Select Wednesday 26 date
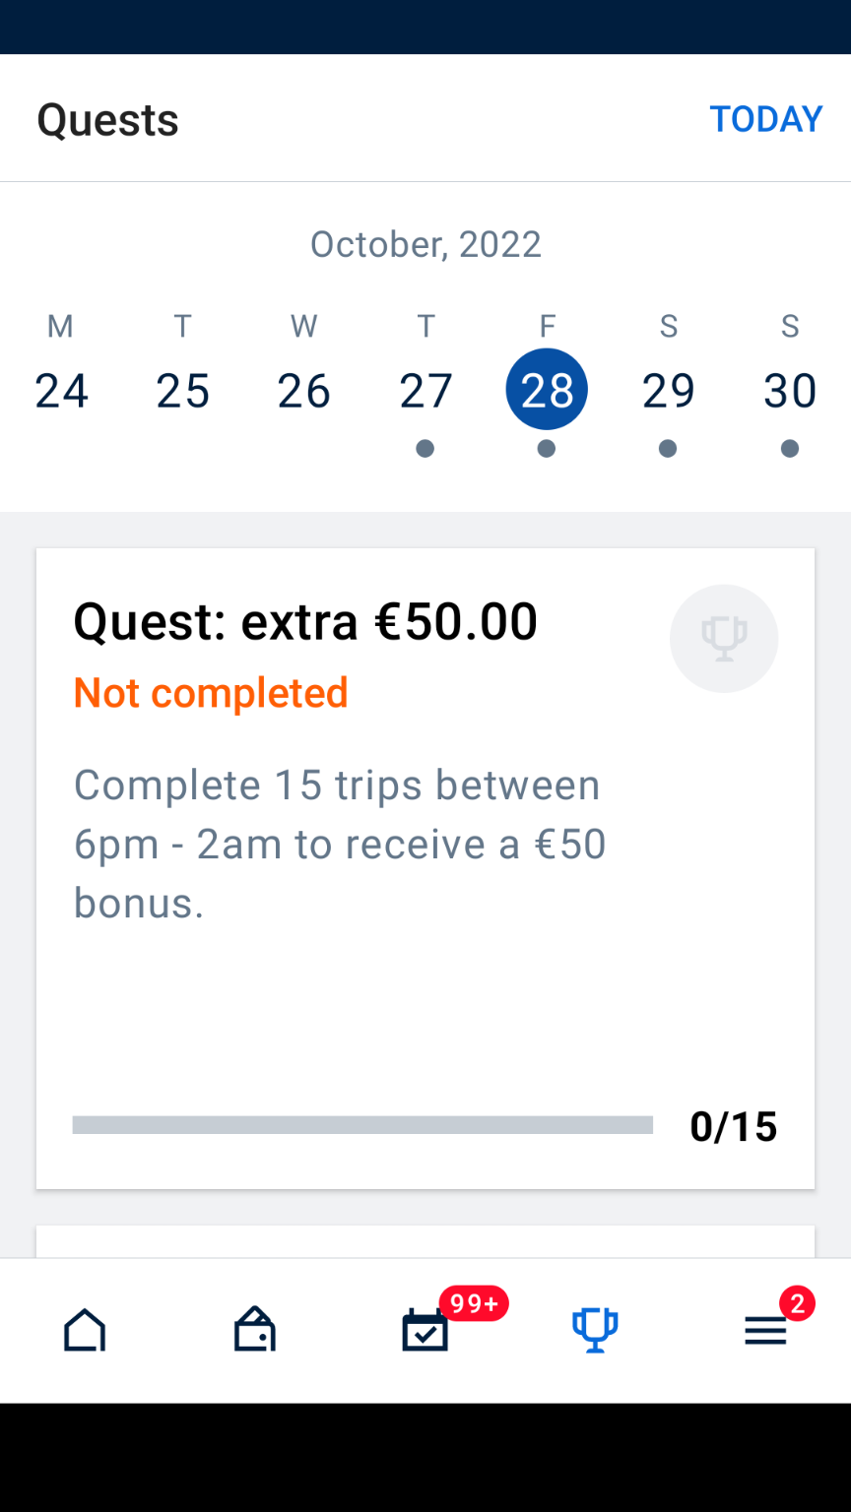This screenshot has height=1512, width=851. click(x=303, y=391)
